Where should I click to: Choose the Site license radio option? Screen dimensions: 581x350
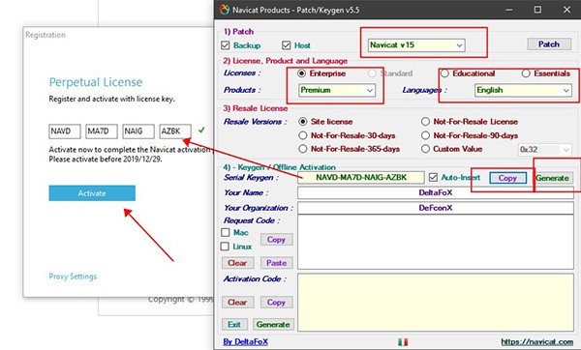point(303,122)
